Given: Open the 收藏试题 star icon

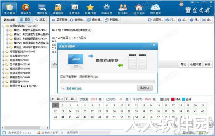Looking at the screenshot, I should pyautogui.click(x=90, y=9).
